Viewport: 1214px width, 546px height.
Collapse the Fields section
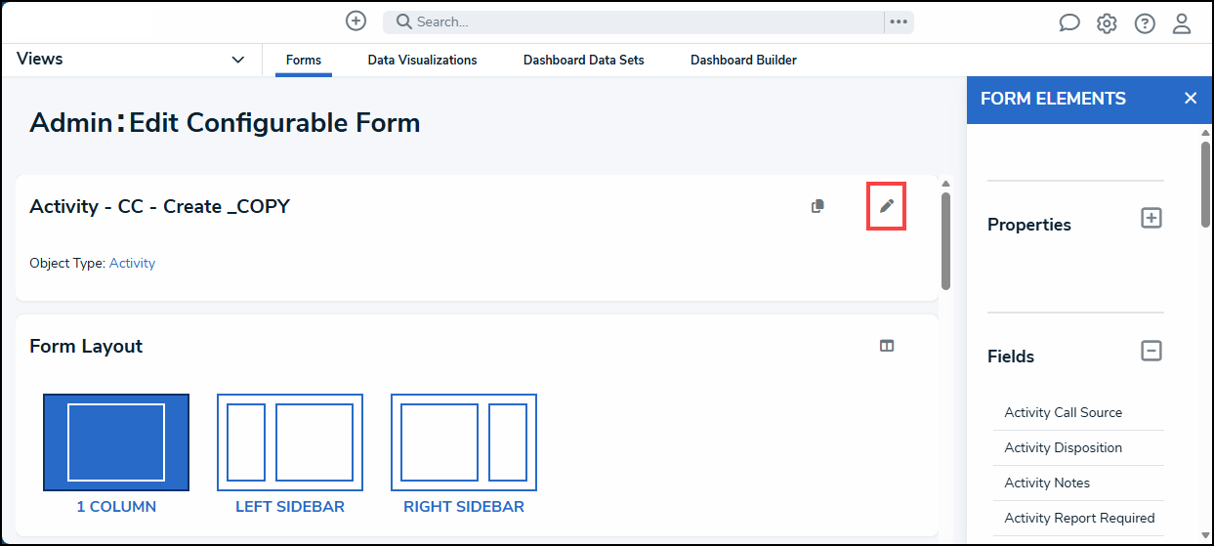[1151, 351]
